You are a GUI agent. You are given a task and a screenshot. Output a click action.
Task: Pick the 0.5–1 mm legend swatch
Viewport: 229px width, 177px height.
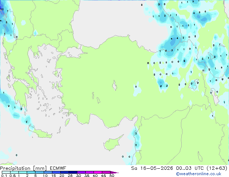[x=14, y=172]
